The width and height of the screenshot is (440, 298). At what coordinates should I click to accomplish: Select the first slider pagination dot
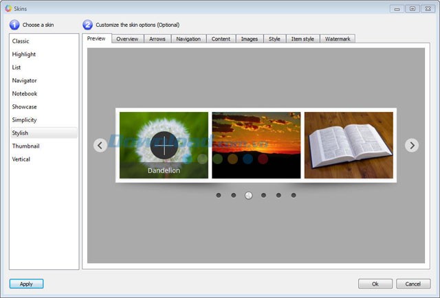coord(219,195)
